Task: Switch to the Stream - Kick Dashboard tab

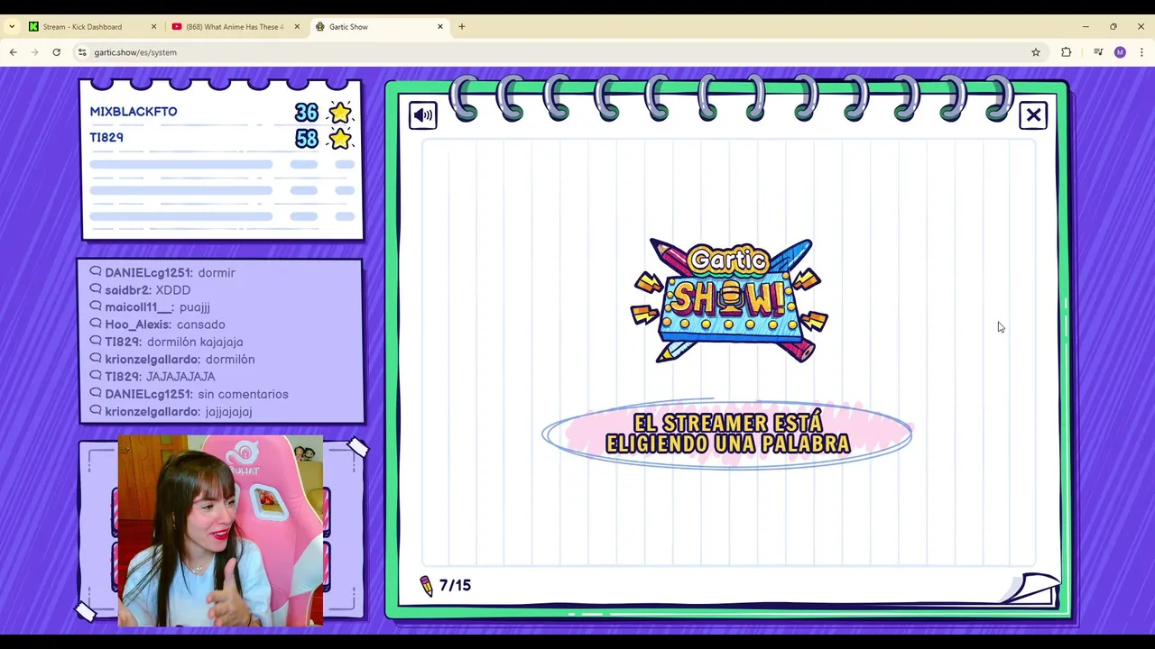Action: tap(90, 27)
